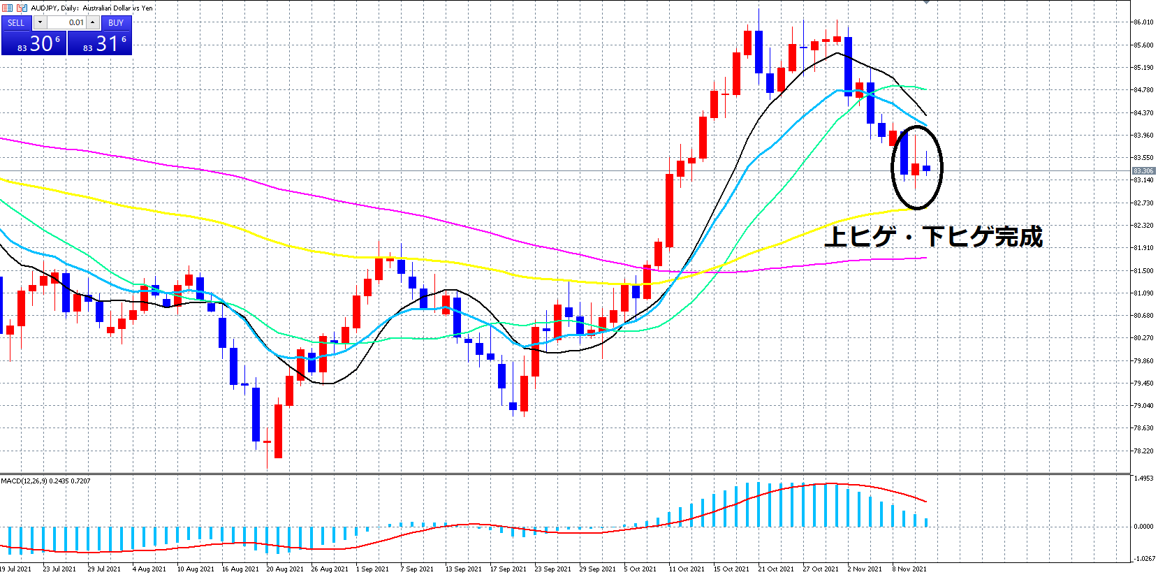Click the 0.01 volume input field

[x=66, y=22]
